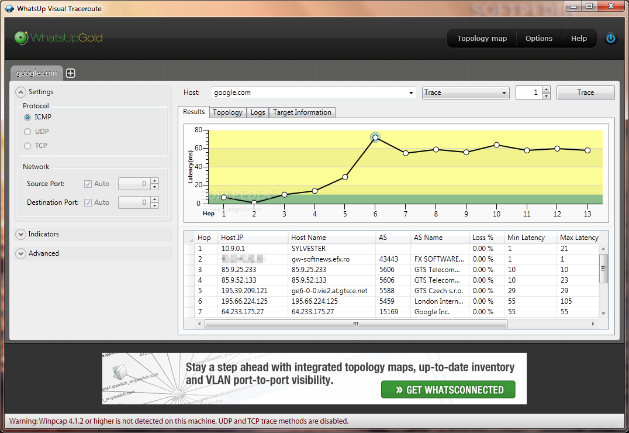Click the Trace button
The image size is (629, 433).
[585, 92]
